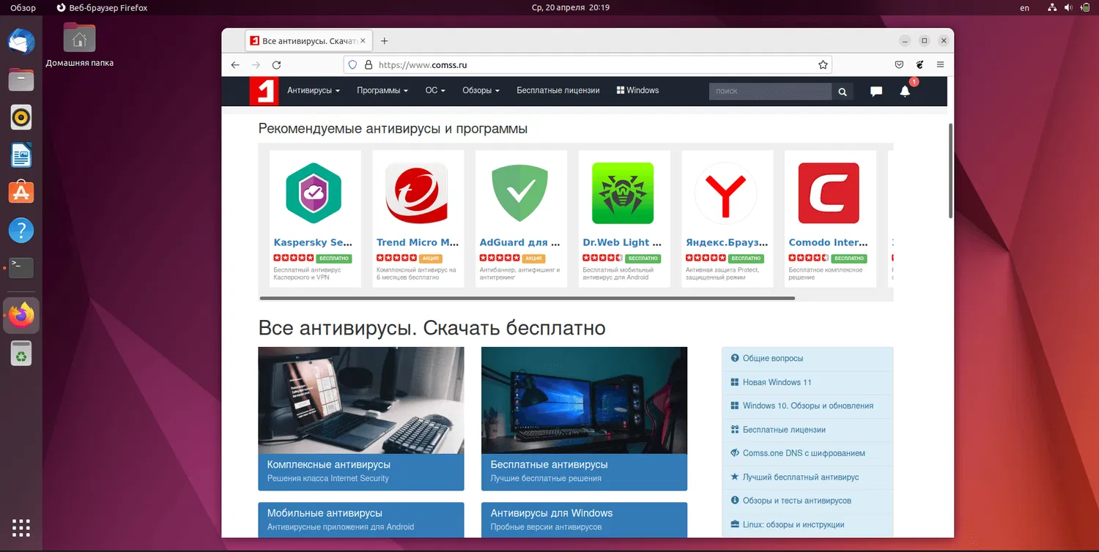
Task: Reload the page in Firefox
Action: click(276, 65)
